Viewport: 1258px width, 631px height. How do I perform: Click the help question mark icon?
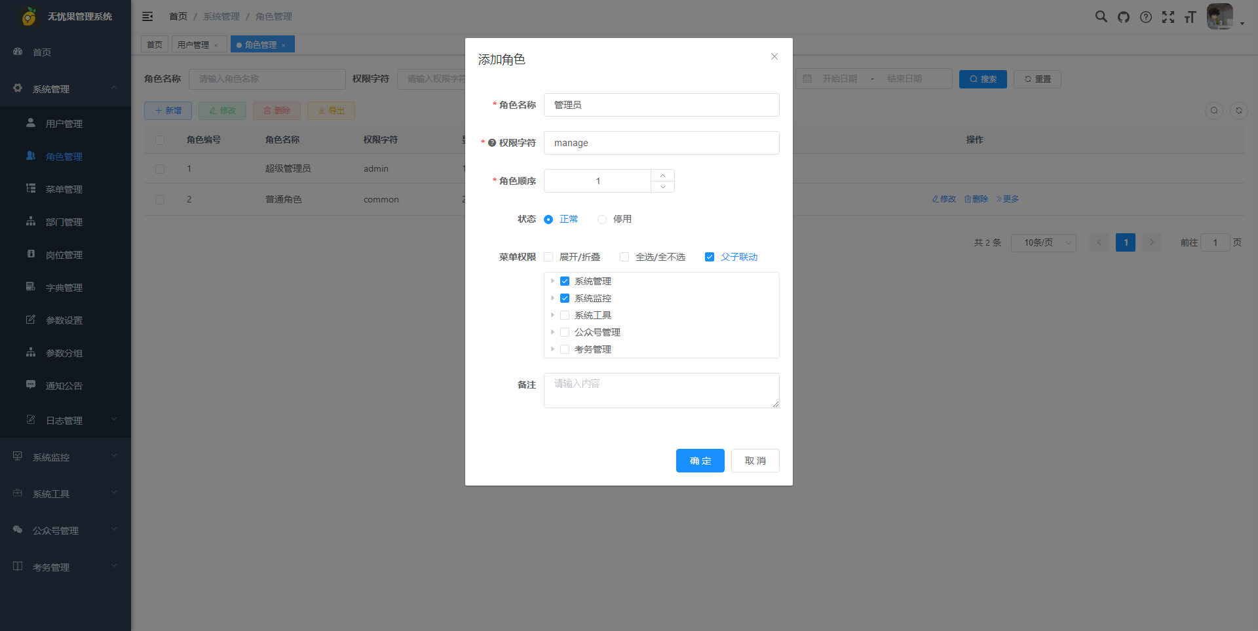coord(1145,17)
